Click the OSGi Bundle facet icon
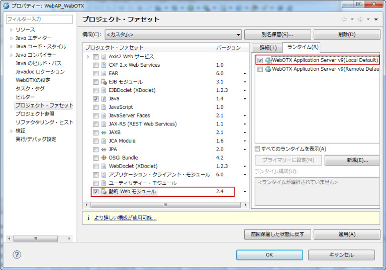Screen dimensions: 386x270 coord(104,158)
